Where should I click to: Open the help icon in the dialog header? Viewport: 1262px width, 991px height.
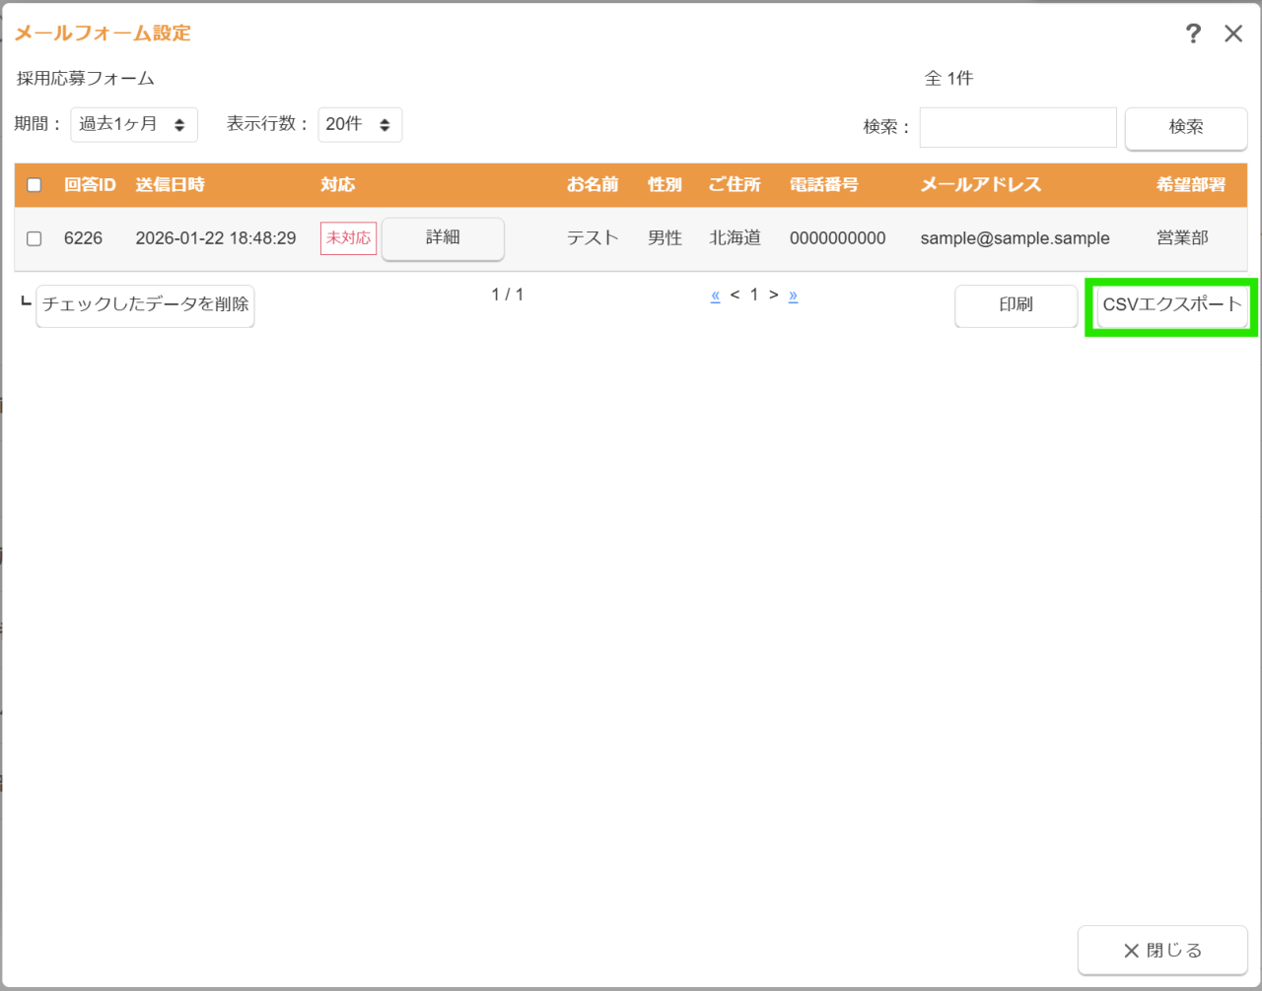click(1193, 33)
